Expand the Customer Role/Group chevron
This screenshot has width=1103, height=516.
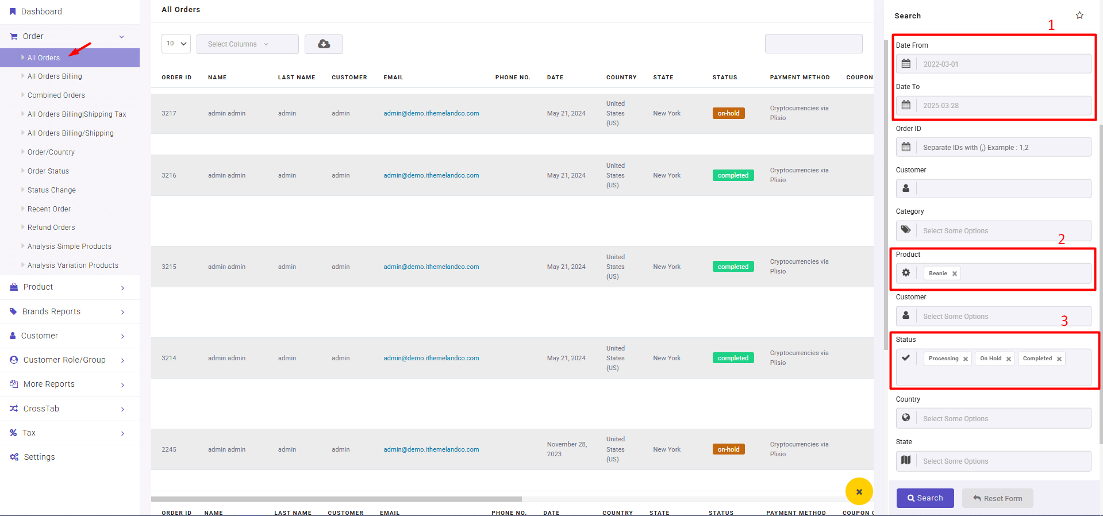pyautogui.click(x=122, y=360)
